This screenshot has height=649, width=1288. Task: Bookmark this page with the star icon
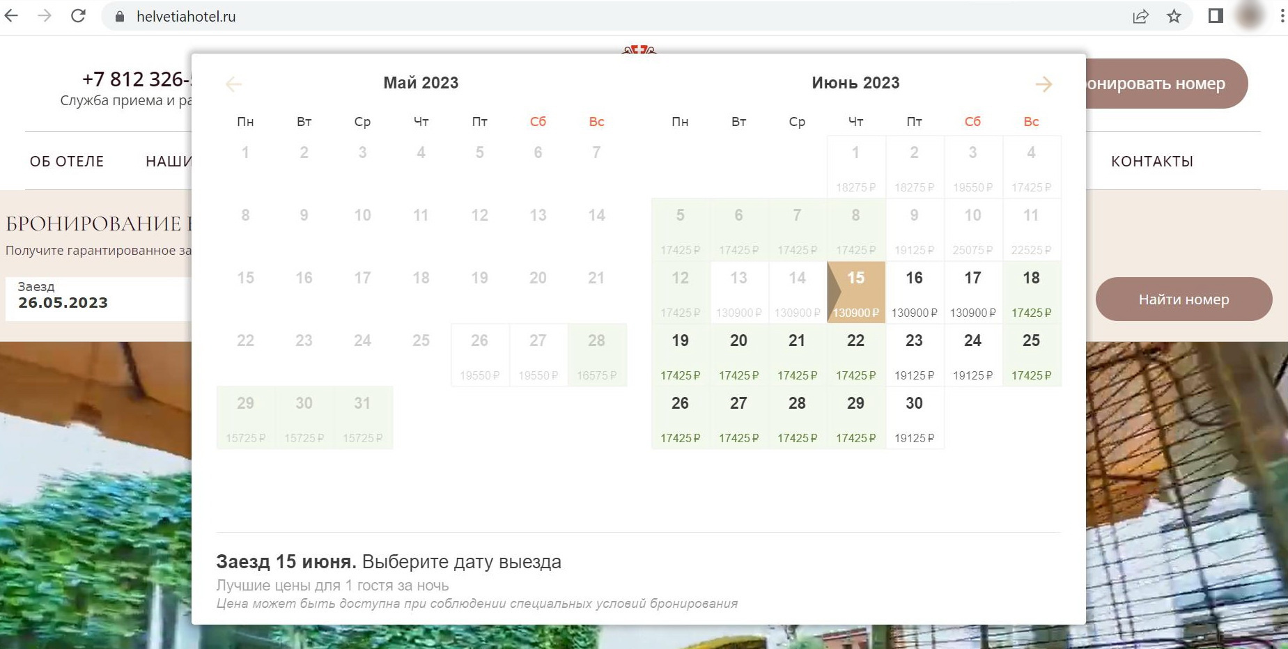(1174, 16)
